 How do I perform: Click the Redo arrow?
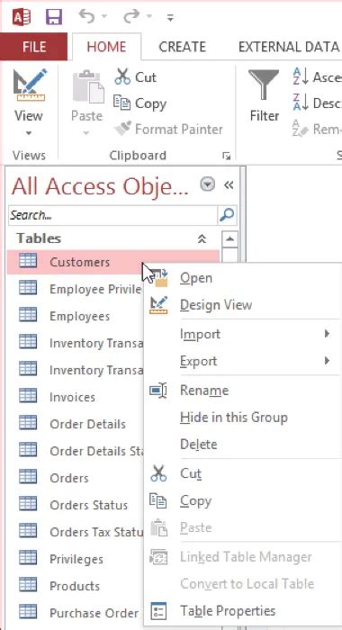(131, 16)
